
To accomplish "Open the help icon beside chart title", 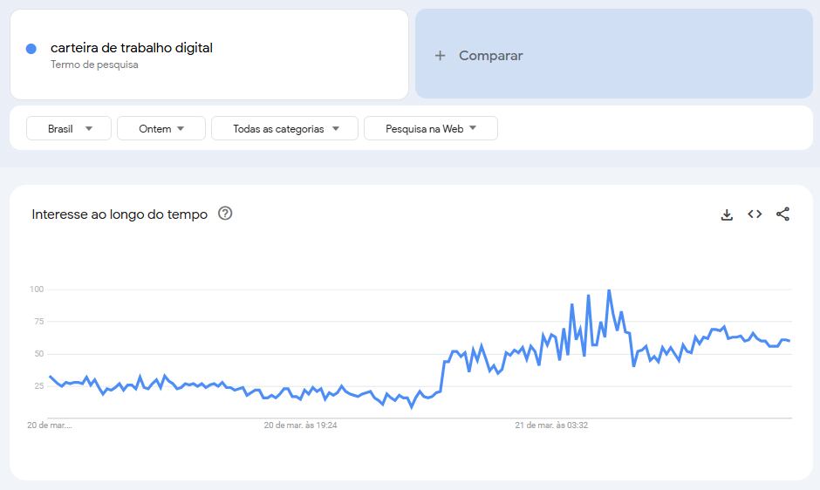I will [x=225, y=214].
